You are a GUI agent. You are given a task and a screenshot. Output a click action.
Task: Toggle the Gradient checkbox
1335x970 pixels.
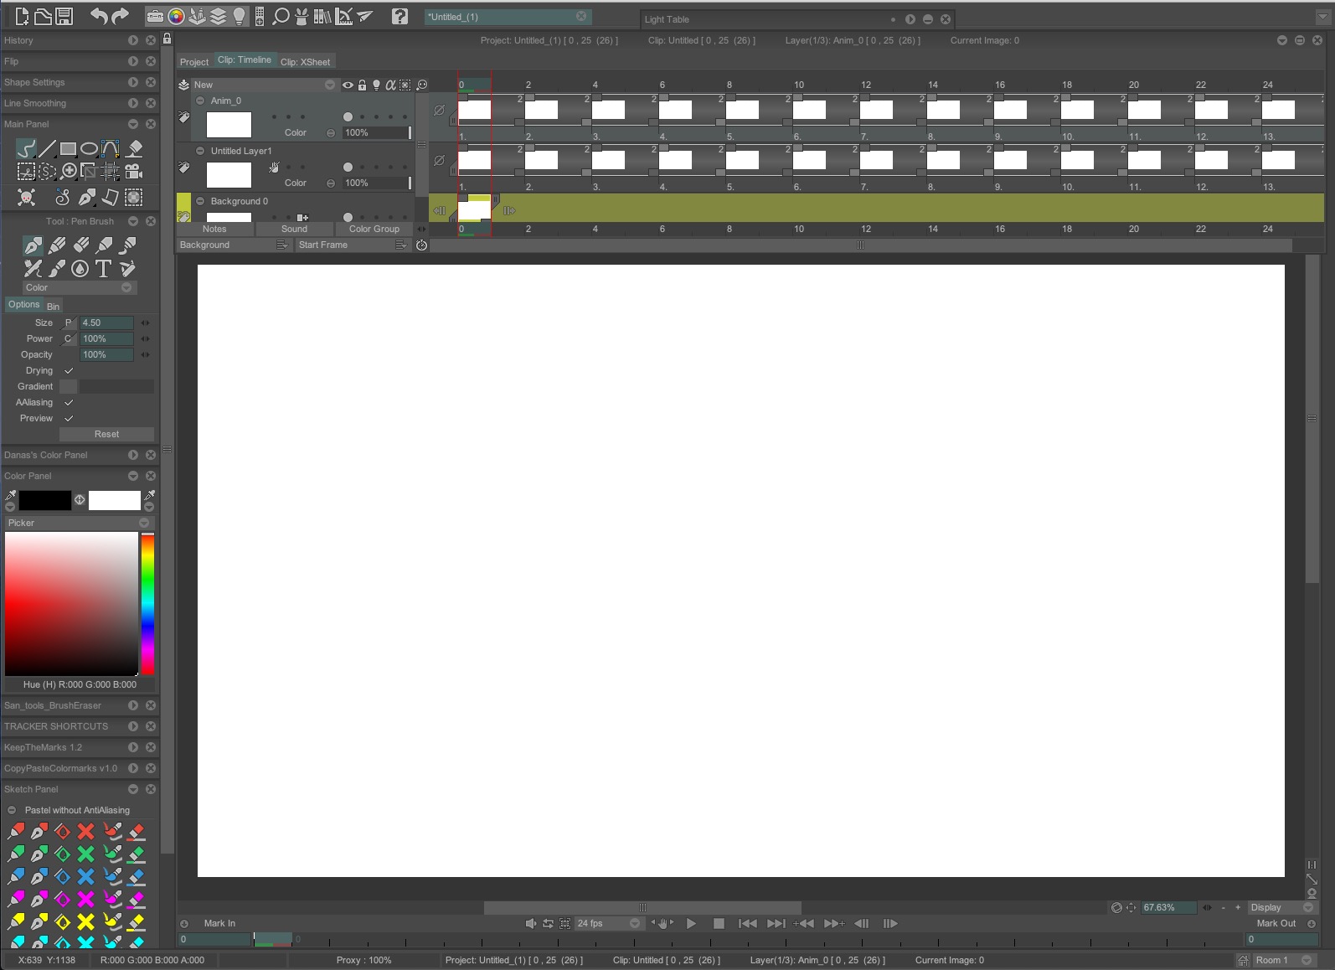coord(69,386)
